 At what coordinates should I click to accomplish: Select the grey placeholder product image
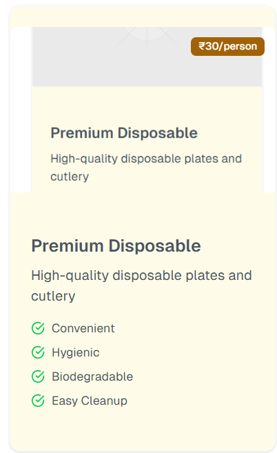[x=147, y=57]
